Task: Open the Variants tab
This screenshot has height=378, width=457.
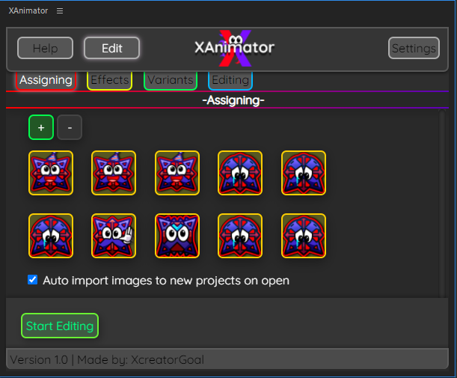Action: click(x=170, y=79)
